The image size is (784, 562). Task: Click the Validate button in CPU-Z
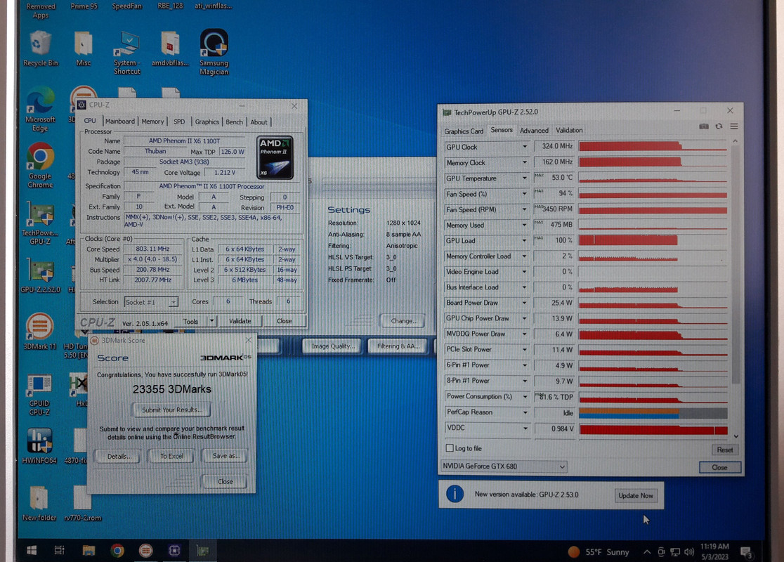point(240,321)
